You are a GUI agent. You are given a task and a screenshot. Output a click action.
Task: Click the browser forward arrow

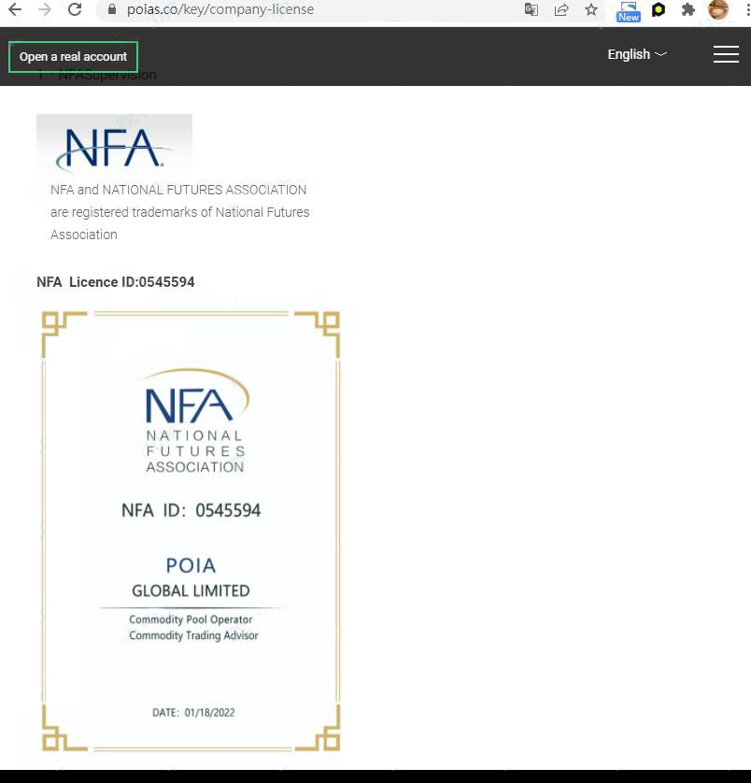click(45, 9)
